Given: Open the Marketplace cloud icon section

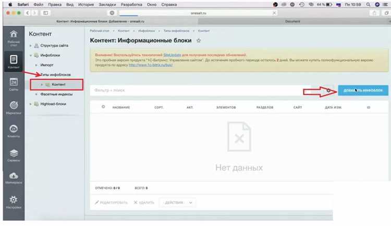Looking at the screenshot, I should (14, 178).
